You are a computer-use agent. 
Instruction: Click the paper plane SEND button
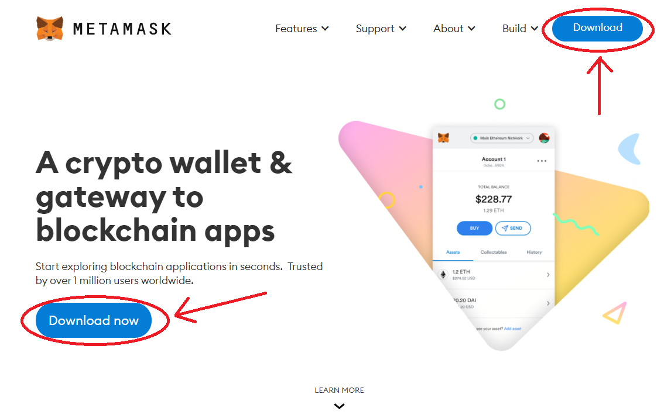point(513,228)
